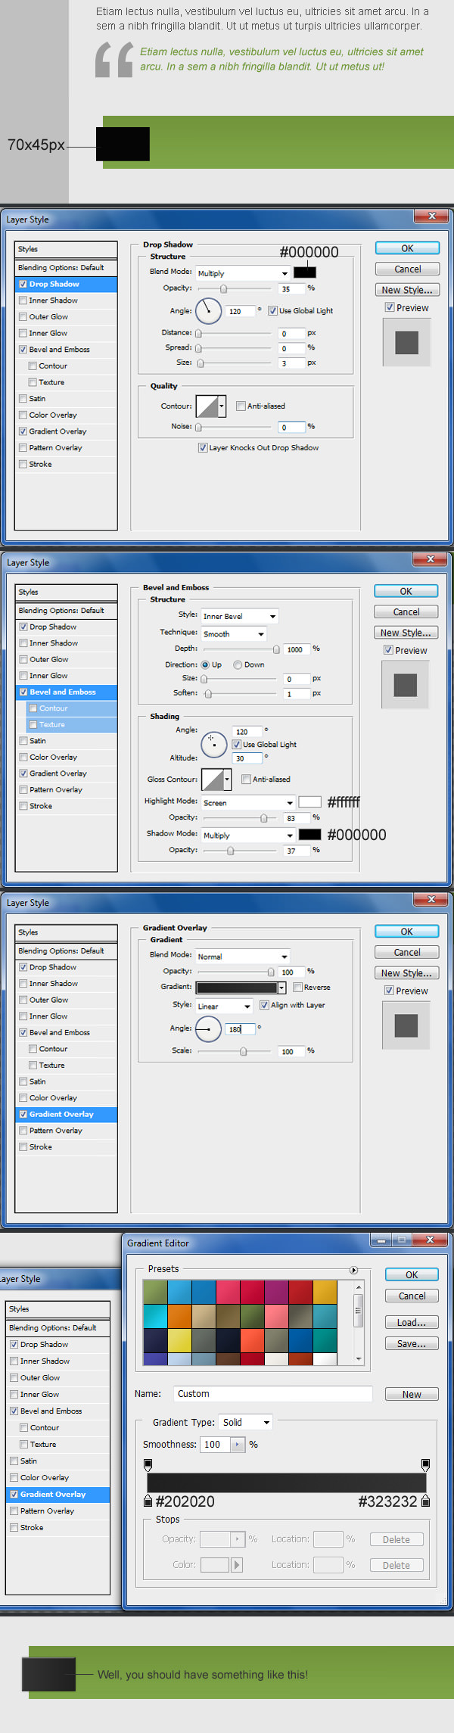Click the Bevel and Emboss shading angle dial
This screenshot has height=1733, width=454.
(x=214, y=745)
